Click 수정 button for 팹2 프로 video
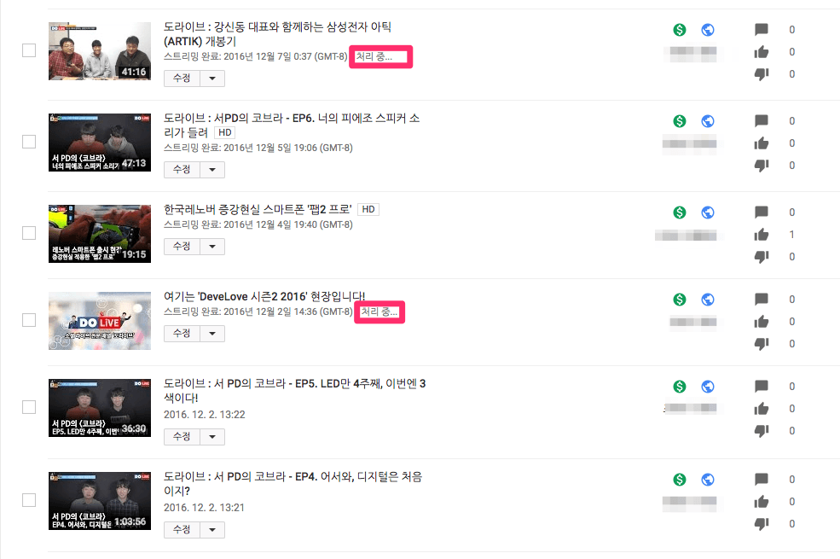The height and width of the screenshot is (559, 840). [x=182, y=247]
